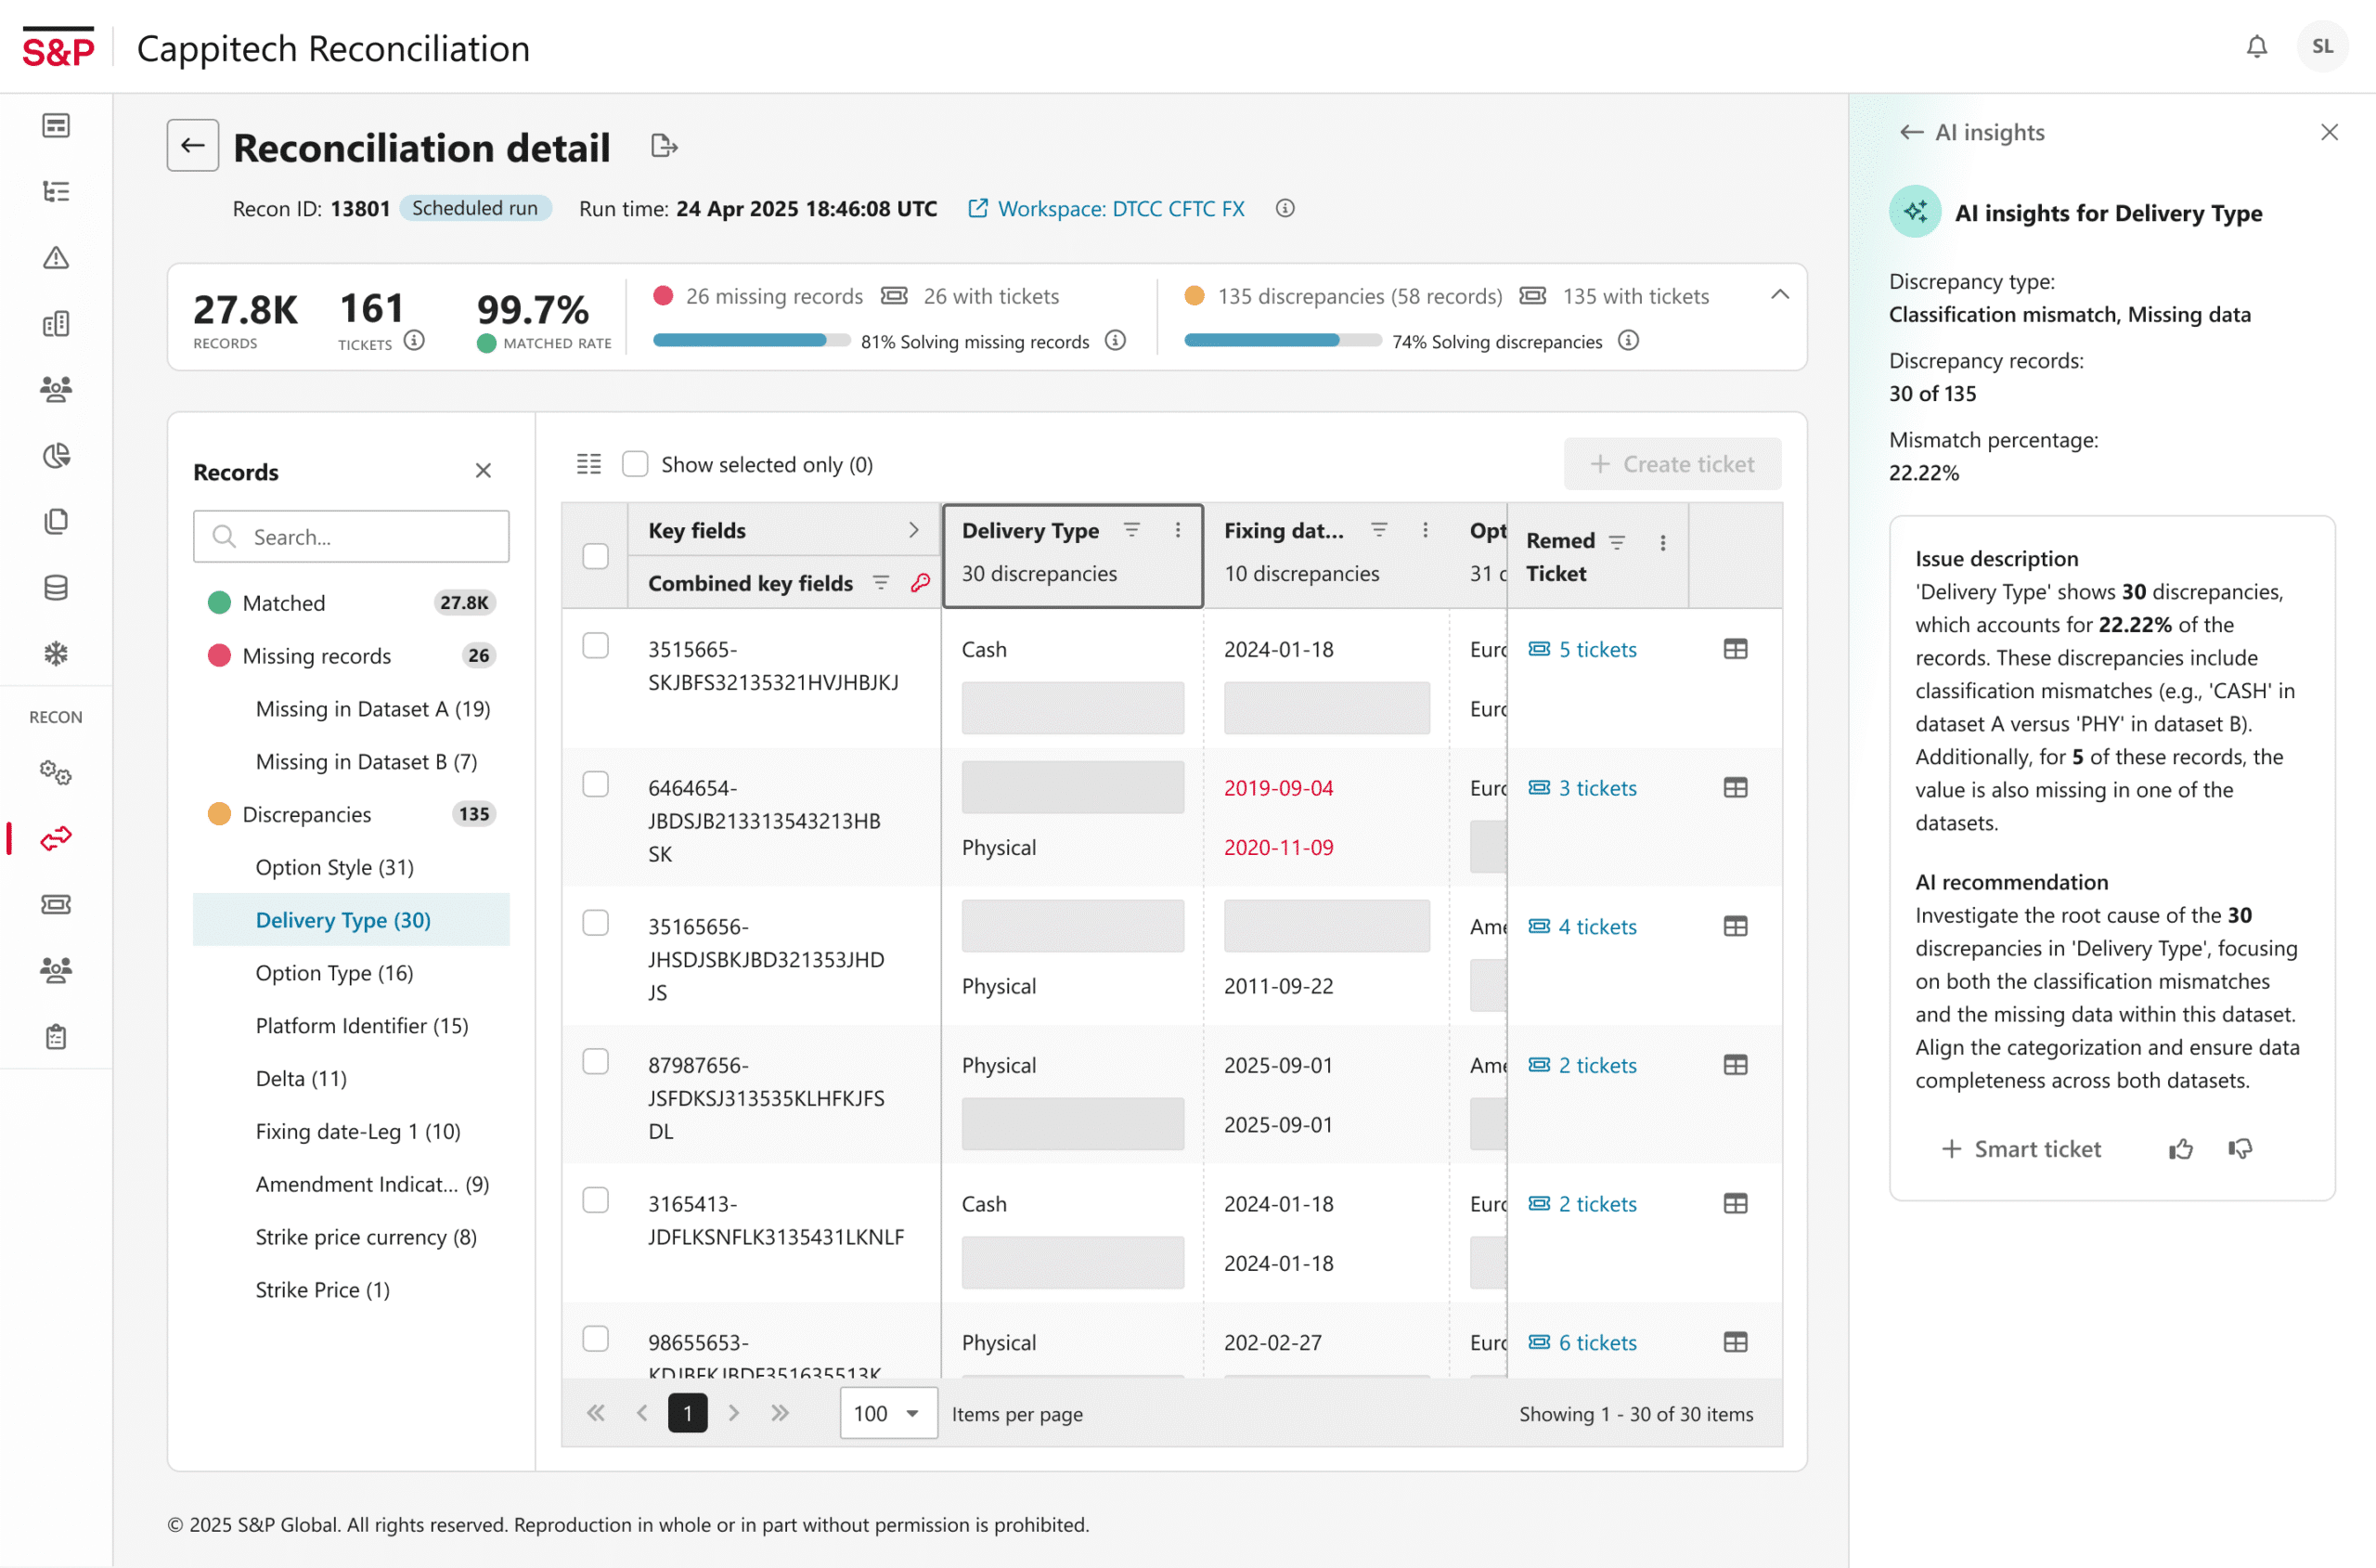Click the Smart ticket button
2376x1568 pixels.
point(2021,1149)
